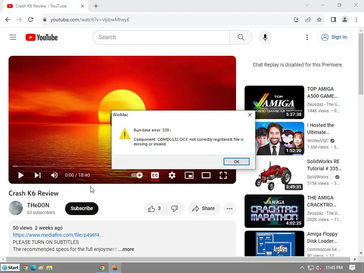Close the Crash K6 Review tab

click(82, 6)
